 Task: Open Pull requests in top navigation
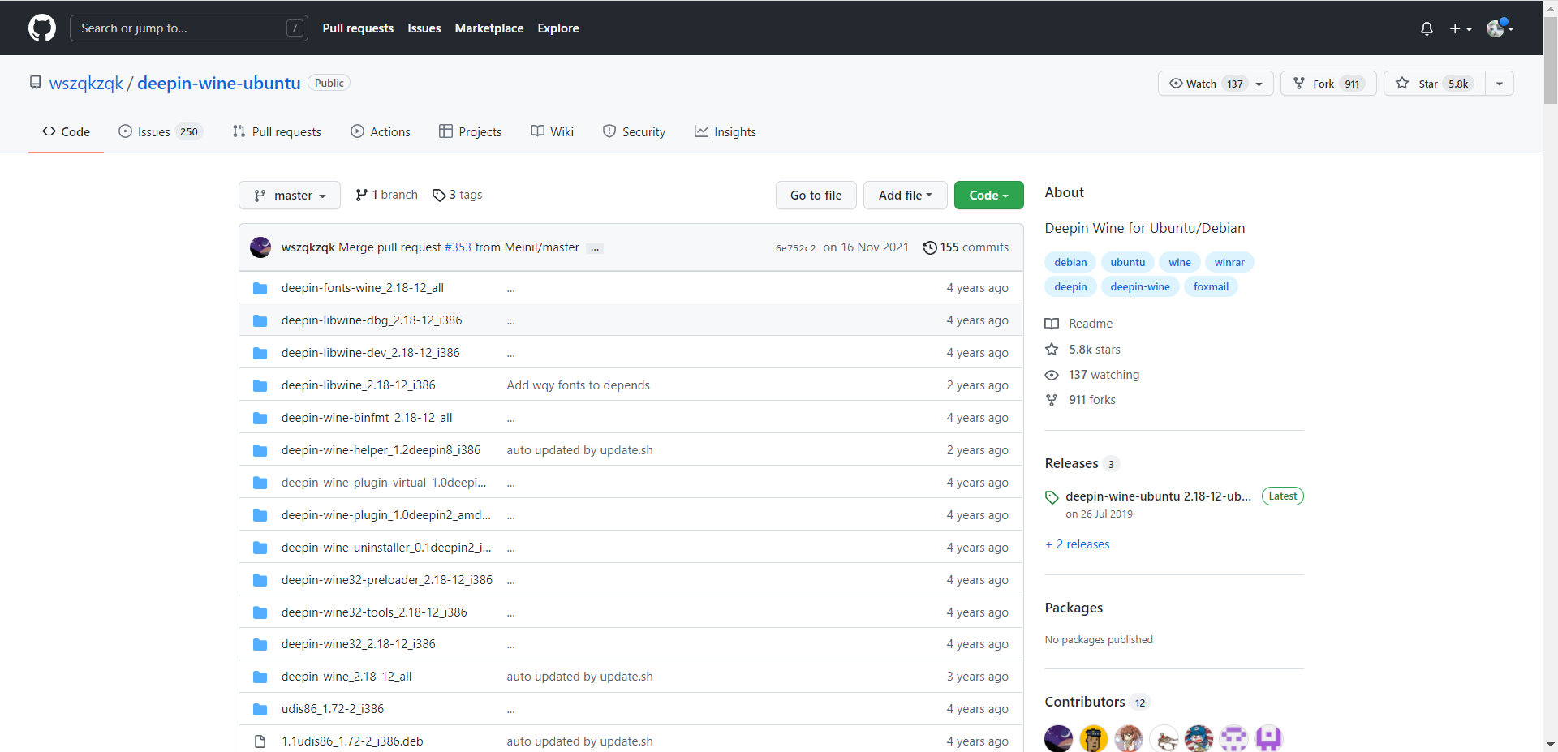click(358, 28)
